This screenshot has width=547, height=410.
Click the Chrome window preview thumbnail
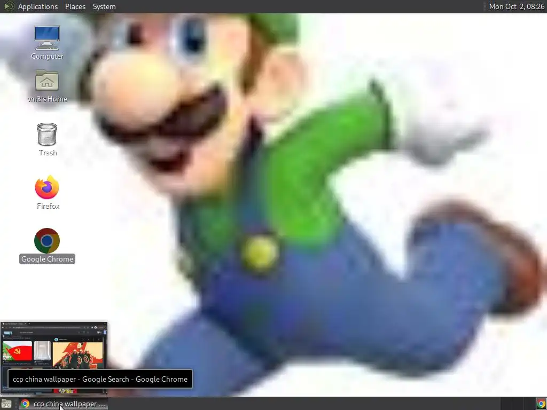click(x=54, y=359)
